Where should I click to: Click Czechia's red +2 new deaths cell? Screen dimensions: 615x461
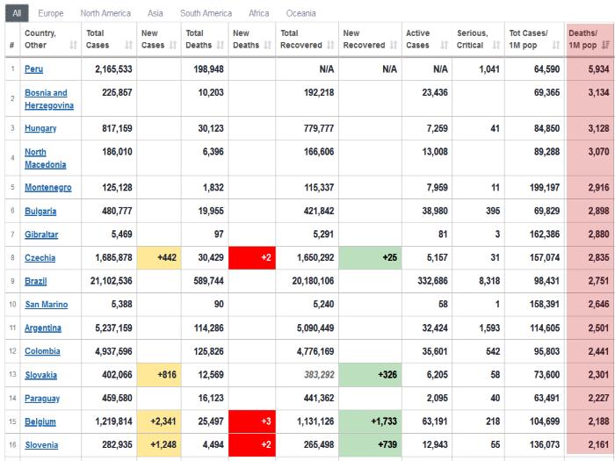coord(252,257)
